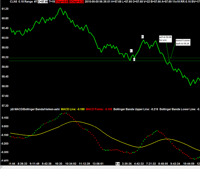200x169 pixels.
Task: Click the 57.60 price axis label
Action: [x=5, y=96]
